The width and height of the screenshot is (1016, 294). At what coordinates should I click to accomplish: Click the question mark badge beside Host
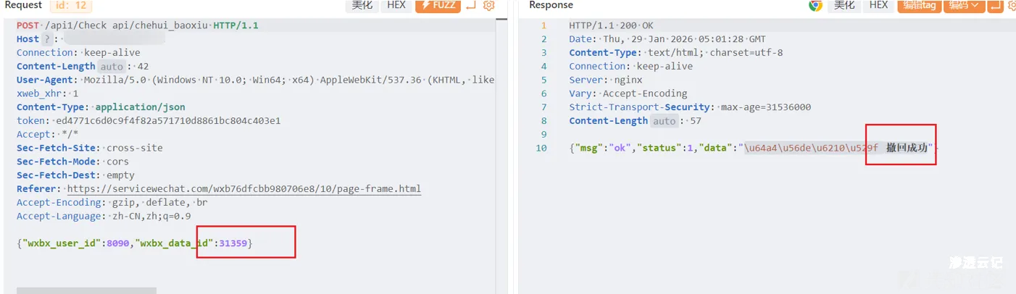(47, 39)
